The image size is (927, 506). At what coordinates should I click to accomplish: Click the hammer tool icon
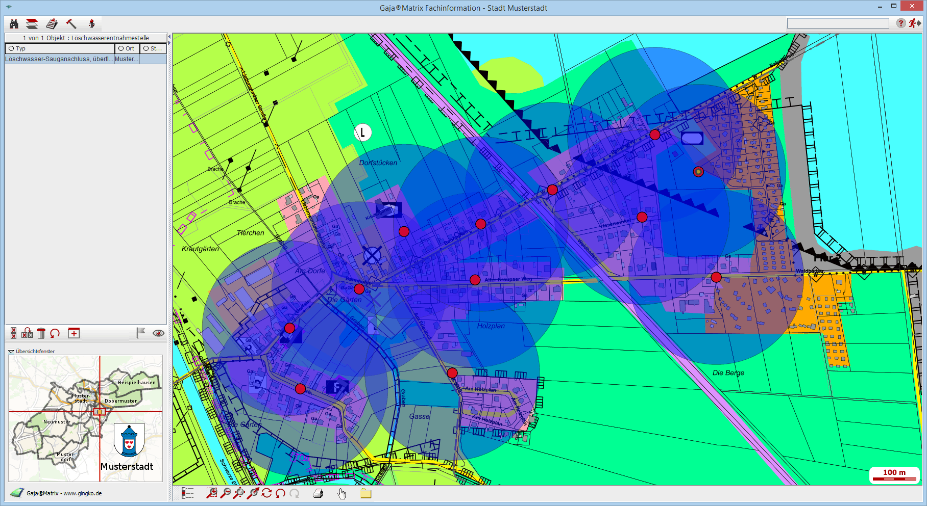click(71, 24)
